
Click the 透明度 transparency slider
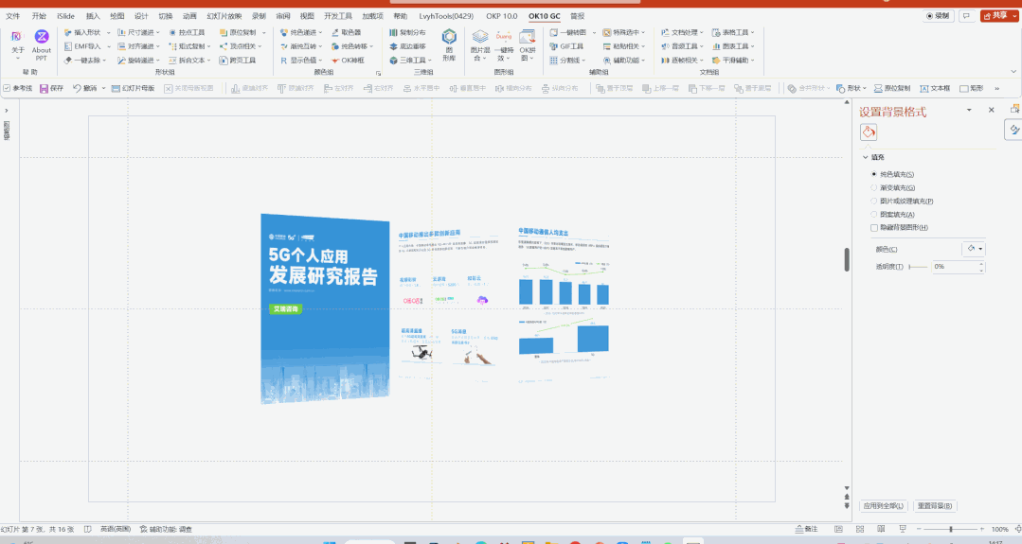(x=918, y=267)
